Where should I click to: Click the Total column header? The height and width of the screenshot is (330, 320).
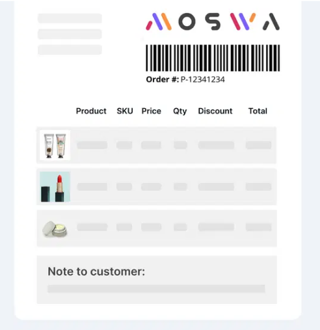(x=258, y=111)
